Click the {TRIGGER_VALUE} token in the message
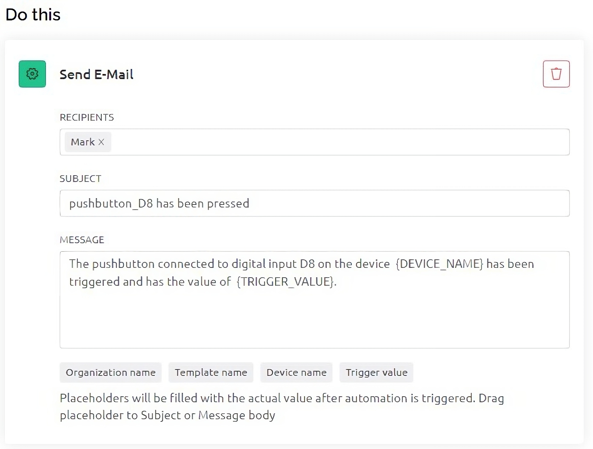 [286, 282]
